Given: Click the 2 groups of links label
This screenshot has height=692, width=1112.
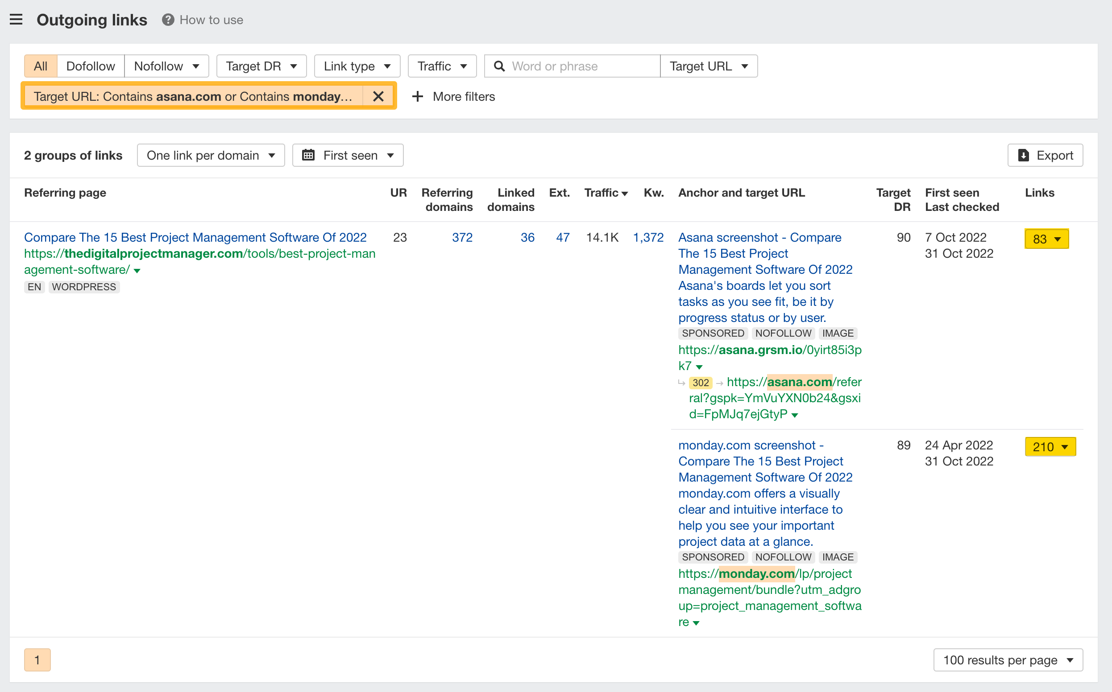Looking at the screenshot, I should (x=73, y=155).
